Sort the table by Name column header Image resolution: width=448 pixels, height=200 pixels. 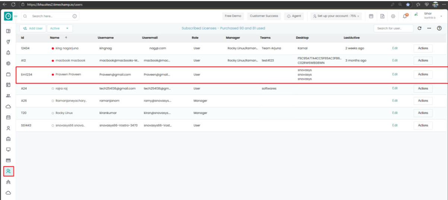pyautogui.click(x=54, y=38)
